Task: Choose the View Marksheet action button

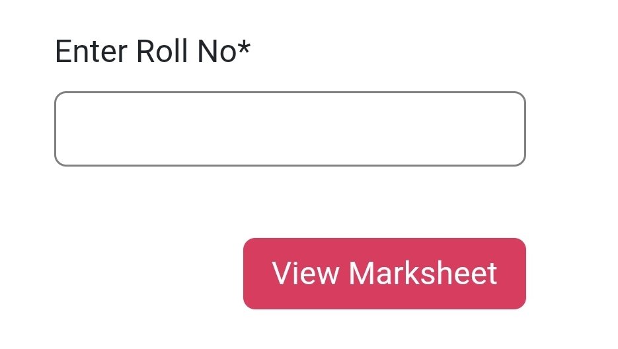Action: 384,274
